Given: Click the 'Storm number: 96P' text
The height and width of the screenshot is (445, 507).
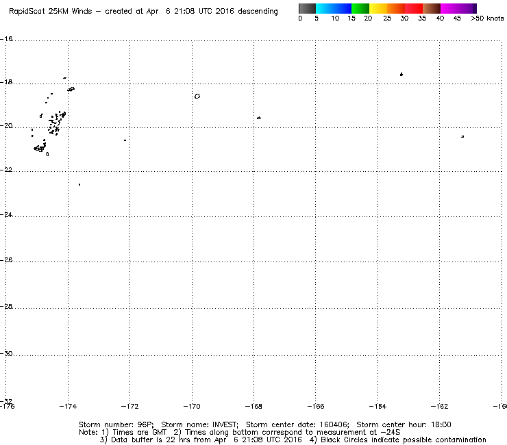Looking at the screenshot, I should (x=116, y=424).
